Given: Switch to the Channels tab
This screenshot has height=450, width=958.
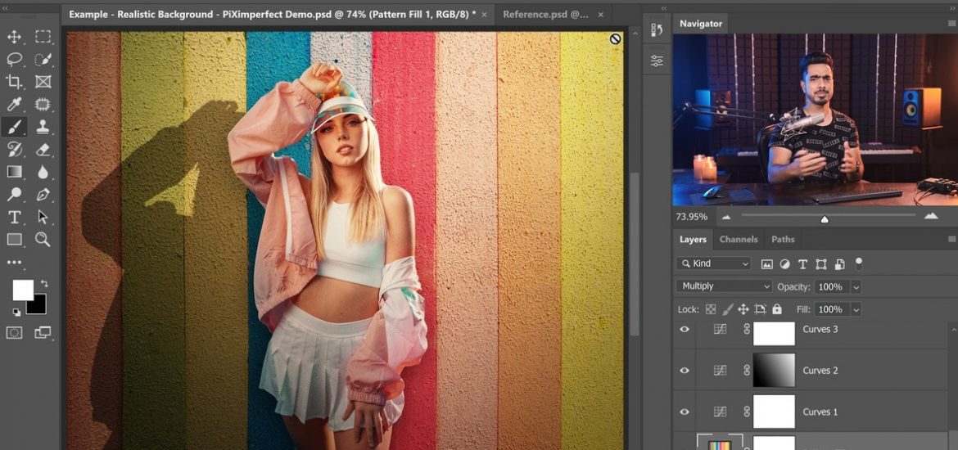Looking at the screenshot, I should coord(738,240).
